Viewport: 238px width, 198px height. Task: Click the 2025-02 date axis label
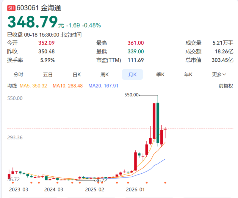(95, 189)
